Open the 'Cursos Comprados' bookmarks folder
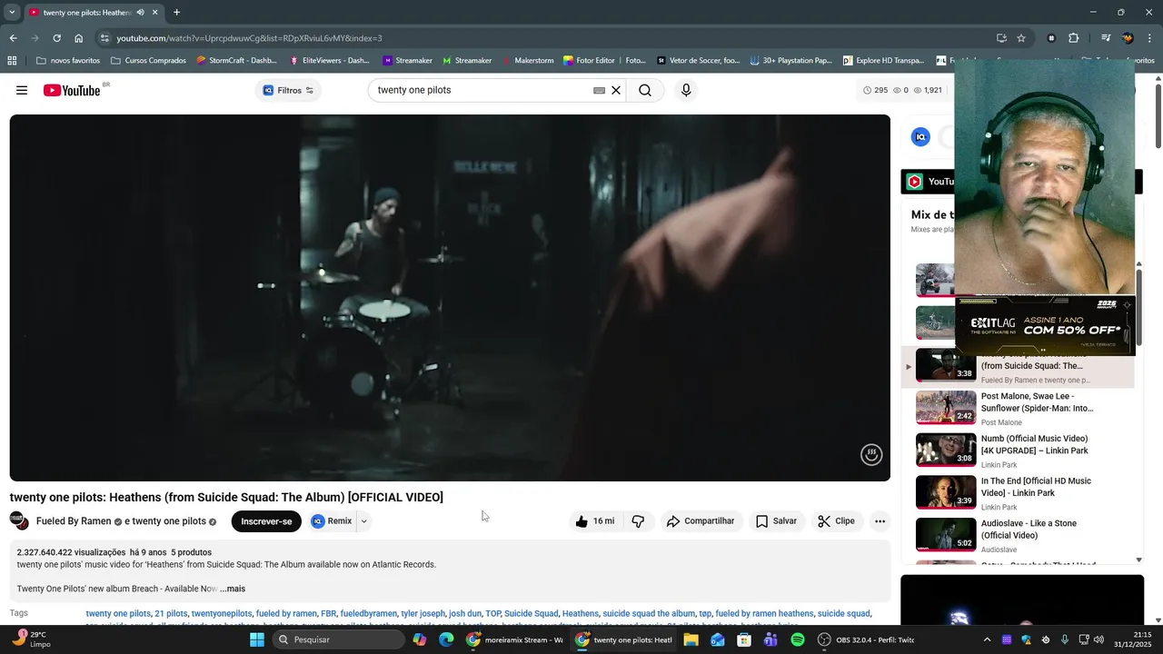This screenshot has height=654, width=1163. 148,61
